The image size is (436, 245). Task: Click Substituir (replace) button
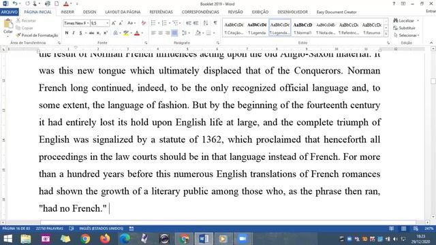coord(404,28)
